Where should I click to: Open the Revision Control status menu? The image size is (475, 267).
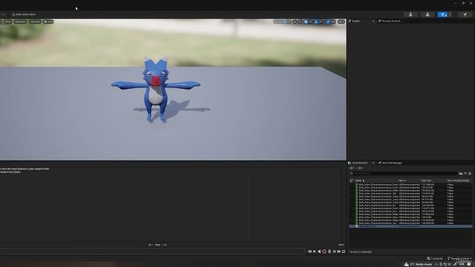click(x=460, y=259)
